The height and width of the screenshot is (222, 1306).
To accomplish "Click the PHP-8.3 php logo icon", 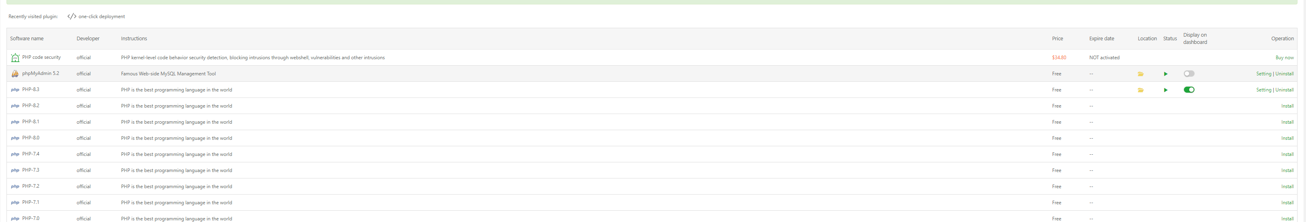I will 15,90.
